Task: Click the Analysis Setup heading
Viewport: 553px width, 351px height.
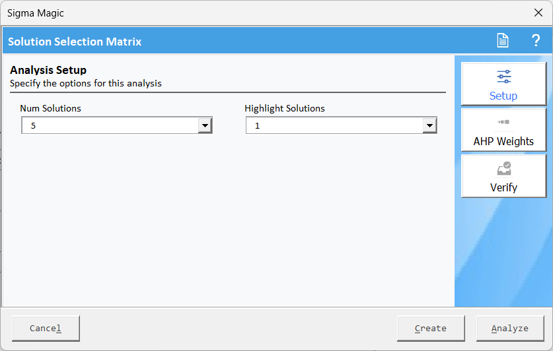Action: [48, 70]
